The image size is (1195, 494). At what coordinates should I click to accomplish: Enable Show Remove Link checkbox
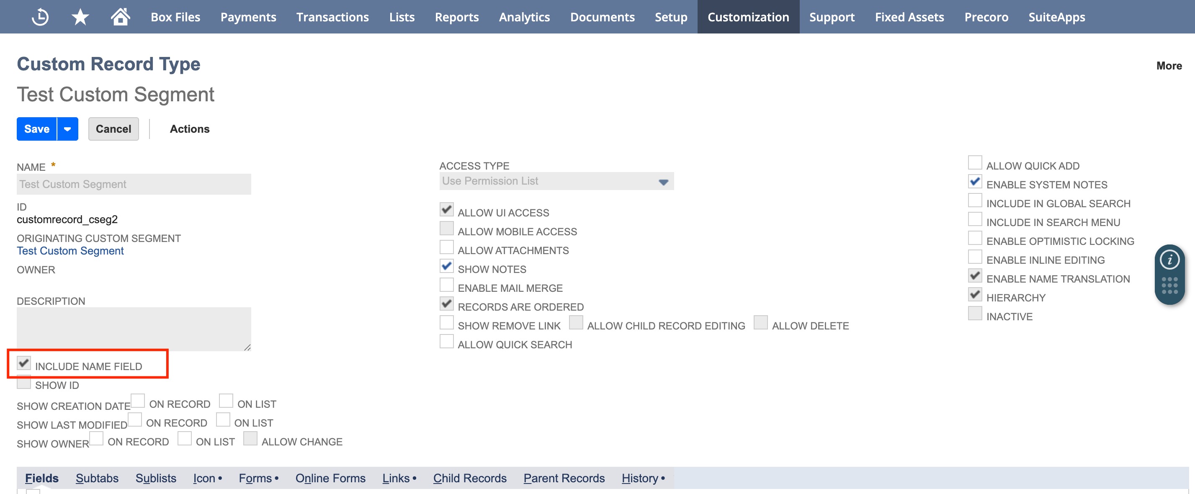click(x=446, y=322)
